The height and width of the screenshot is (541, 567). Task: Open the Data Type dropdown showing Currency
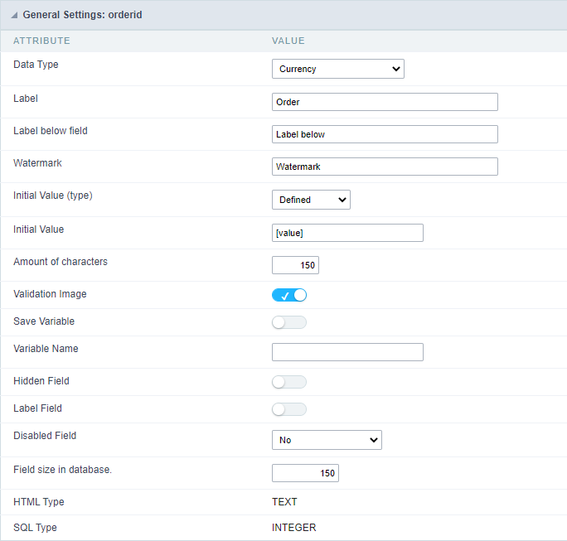click(337, 69)
